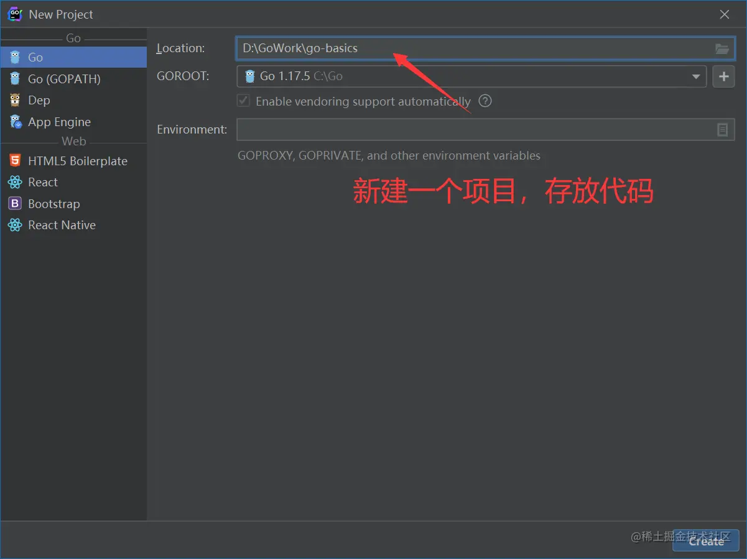Click the Location label

coord(180,48)
